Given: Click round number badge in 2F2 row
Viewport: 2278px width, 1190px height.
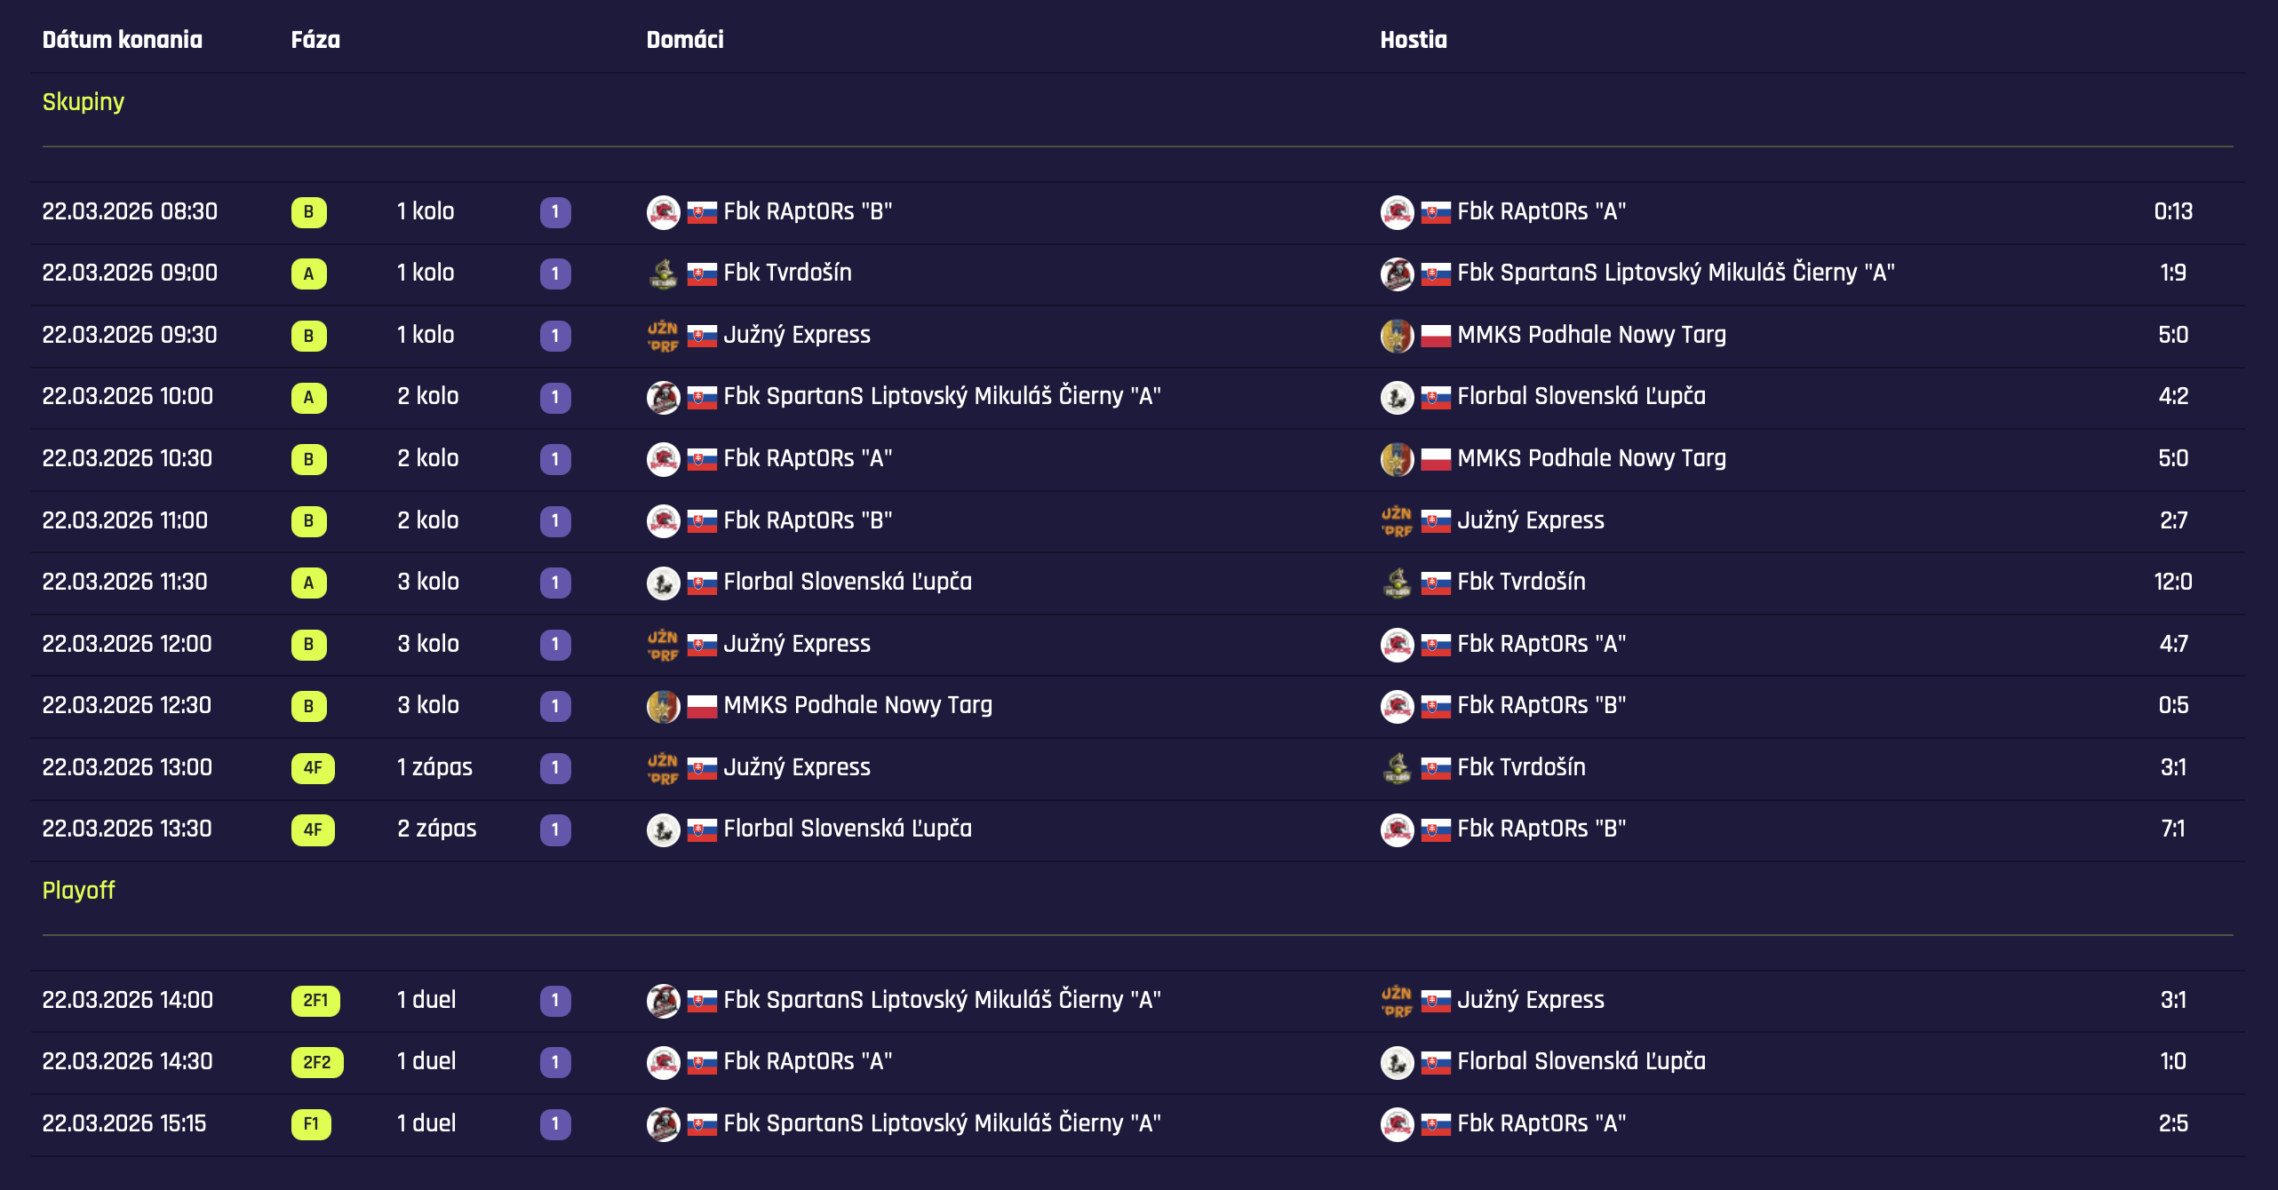Looking at the screenshot, I should [x=555, y=1062].
